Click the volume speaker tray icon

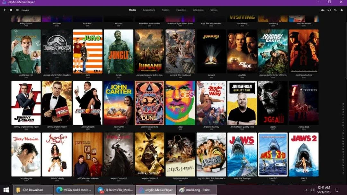pos(312,190)
